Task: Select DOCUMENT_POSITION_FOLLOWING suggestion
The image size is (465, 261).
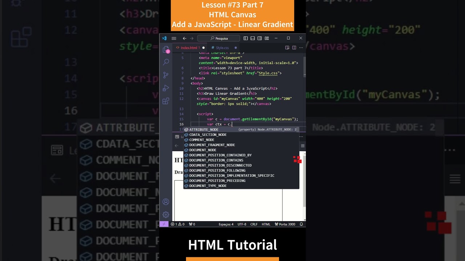Action: click(241, 170)
